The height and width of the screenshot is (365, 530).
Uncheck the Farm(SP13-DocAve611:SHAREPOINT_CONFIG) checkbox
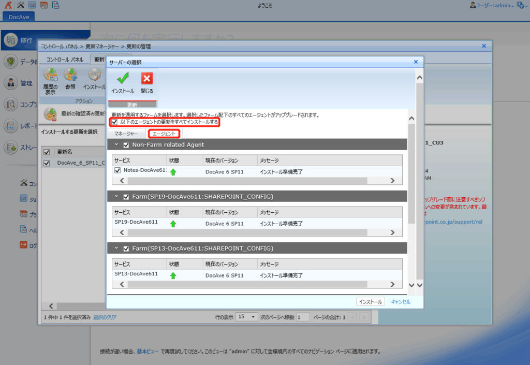pyautogui.click(x=126, y=249)
